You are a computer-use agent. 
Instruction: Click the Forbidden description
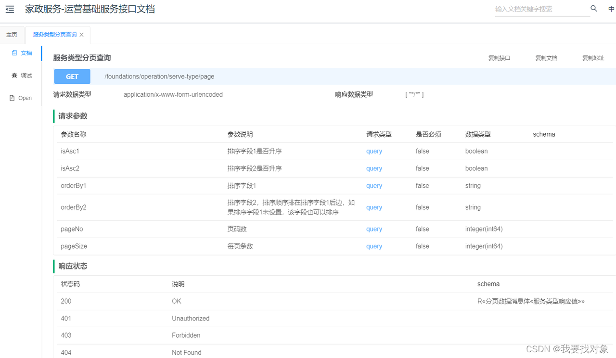(186, 335)
